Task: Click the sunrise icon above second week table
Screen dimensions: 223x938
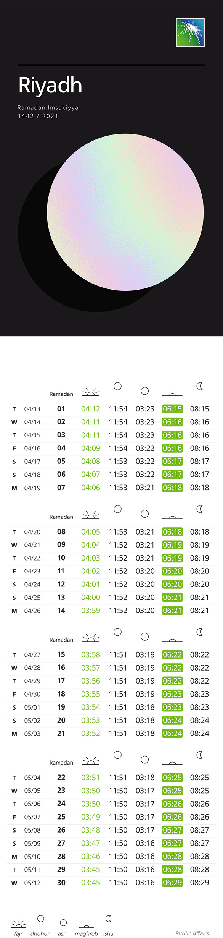Action: [91, 515]
